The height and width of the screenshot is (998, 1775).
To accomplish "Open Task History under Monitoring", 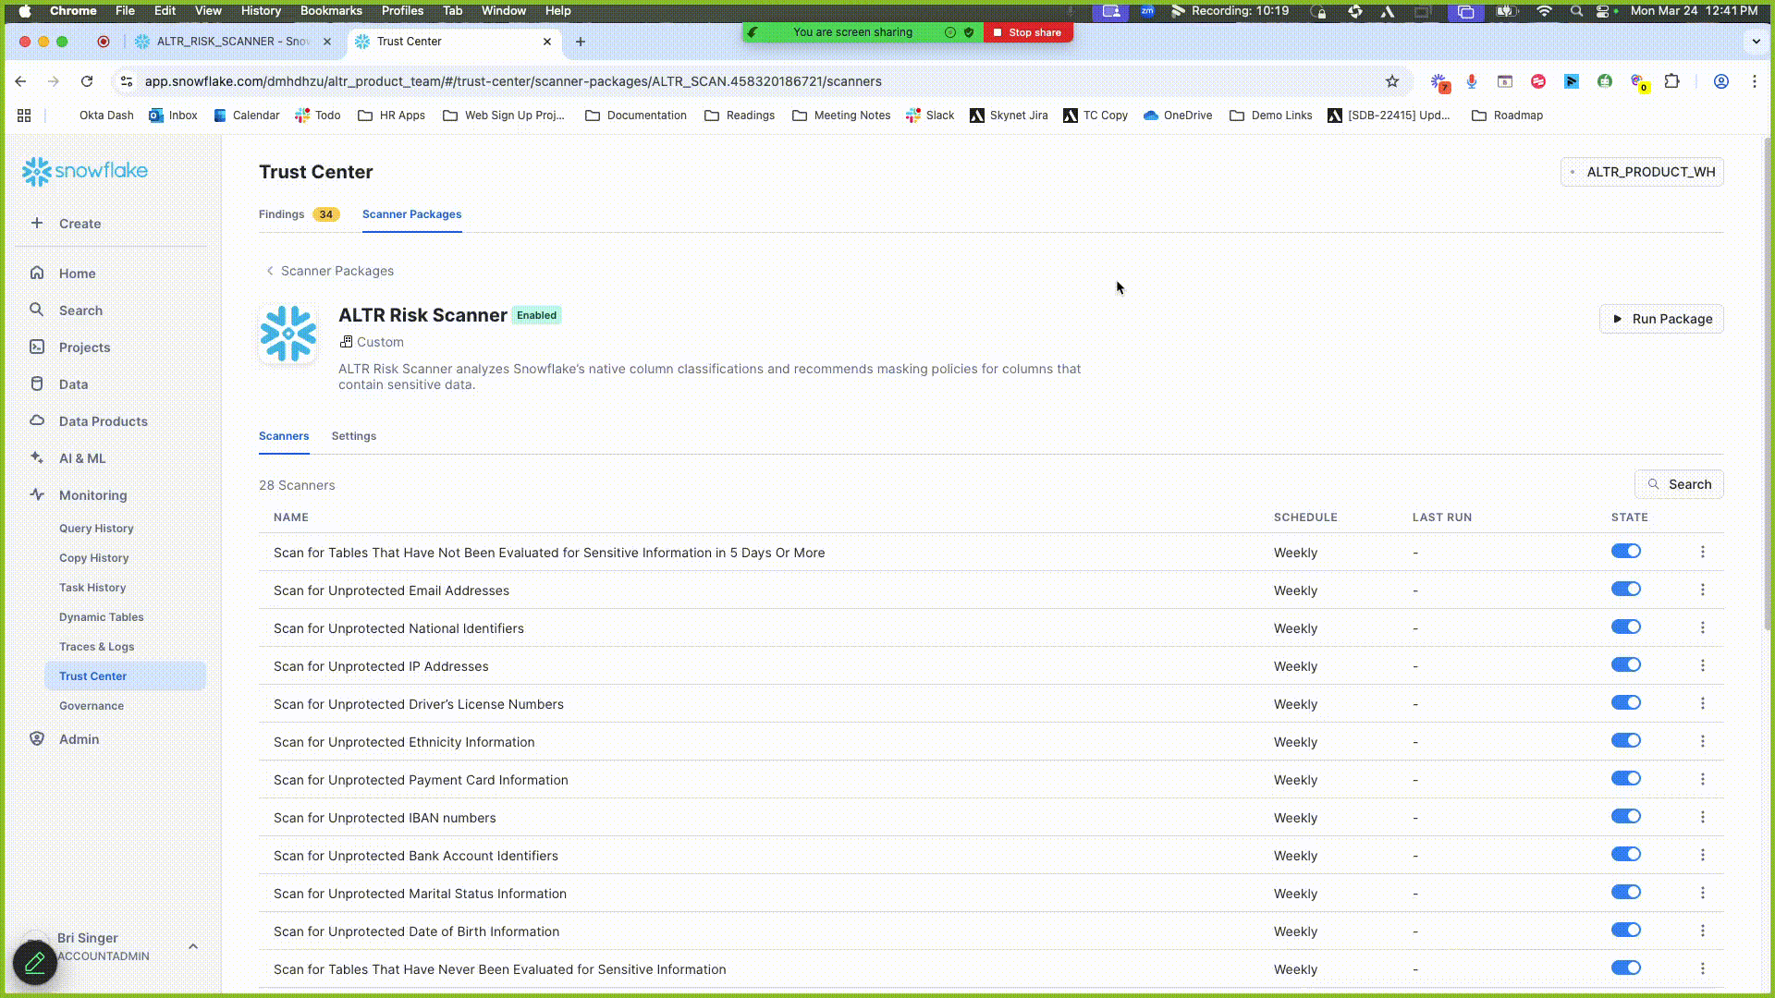I will [x=92, y=587].
